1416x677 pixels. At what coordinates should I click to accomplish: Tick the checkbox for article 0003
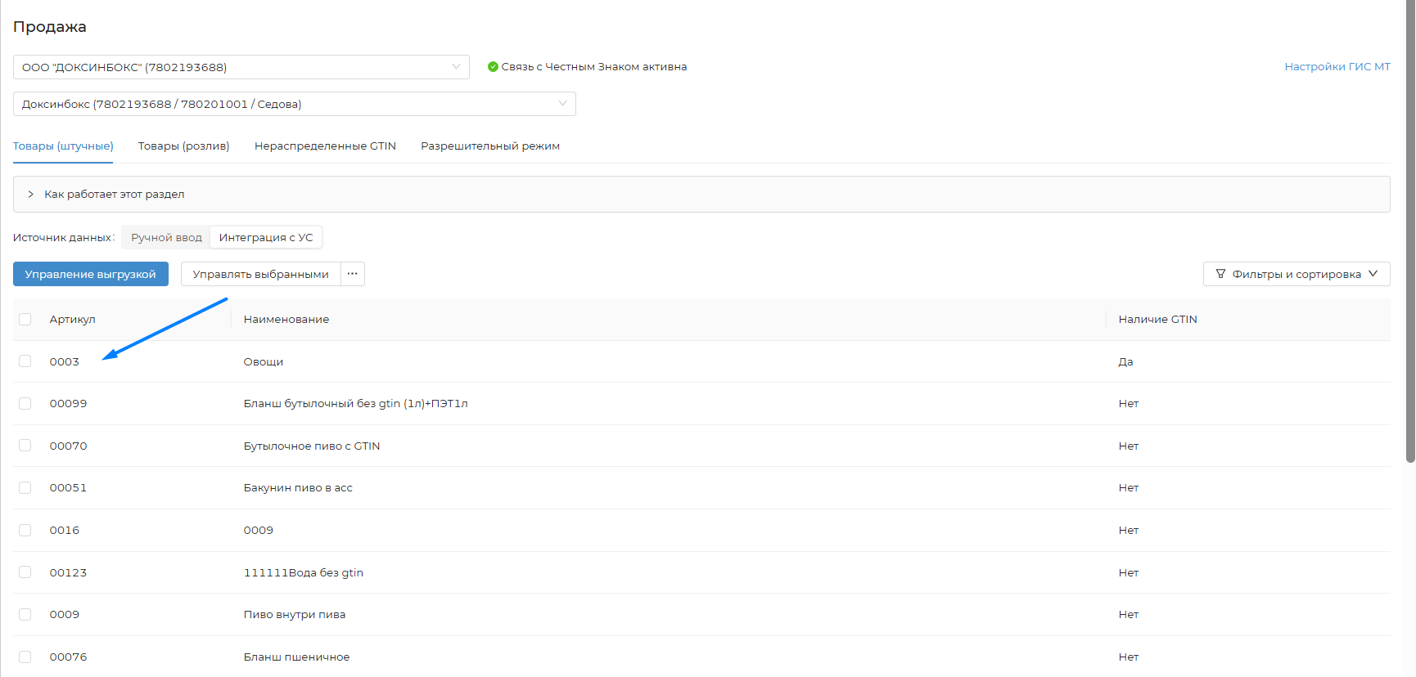coord(25,361)
